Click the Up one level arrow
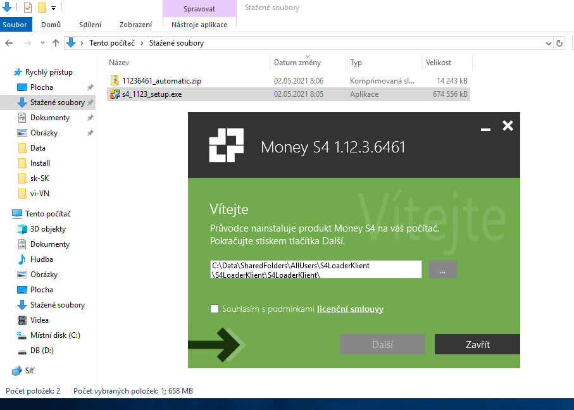This screenshot has height=410, width=574. [56, 43]
